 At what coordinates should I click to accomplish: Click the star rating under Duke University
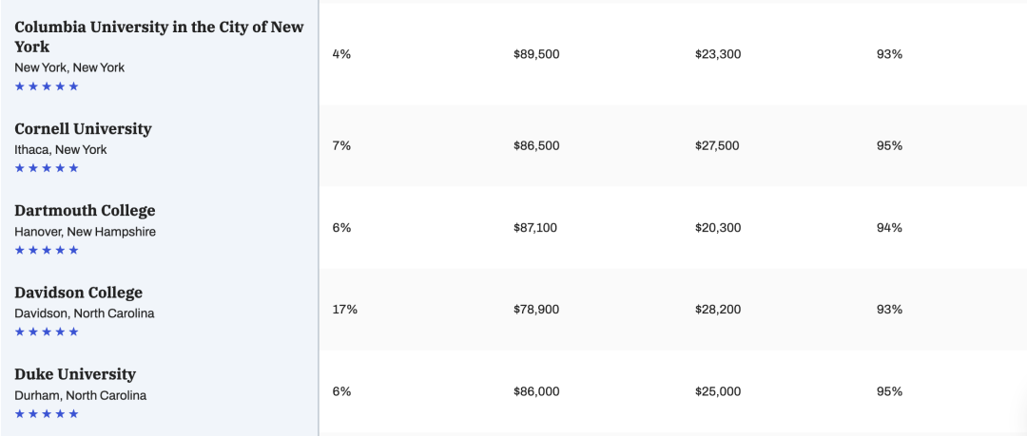click(x=47, y=414)
